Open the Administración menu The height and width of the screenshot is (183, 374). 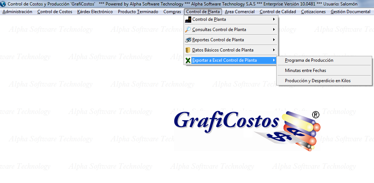click(17, 12)
